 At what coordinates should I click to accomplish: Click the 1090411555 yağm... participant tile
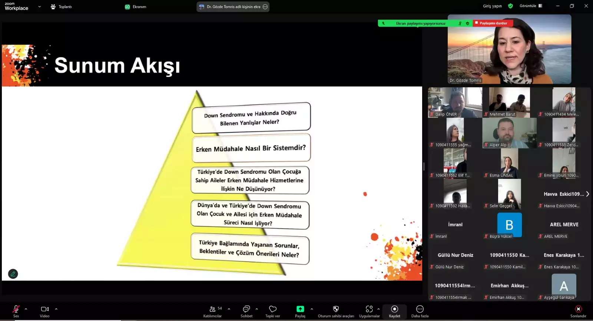click(455, 133)
